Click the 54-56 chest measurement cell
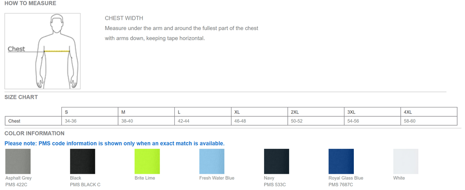 pyautogui.click(x=353, y=121)
